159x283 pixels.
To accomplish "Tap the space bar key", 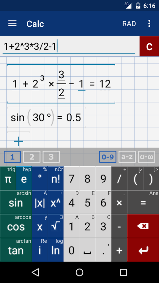I will pyautogui.click(x=87, y=250).
